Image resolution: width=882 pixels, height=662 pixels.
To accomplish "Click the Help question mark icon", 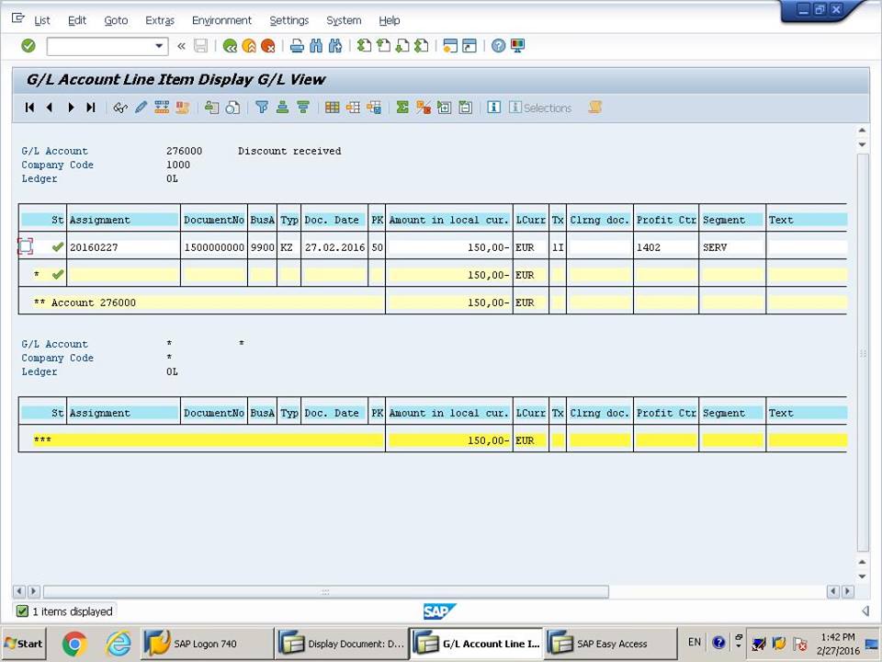I will 498,46.
